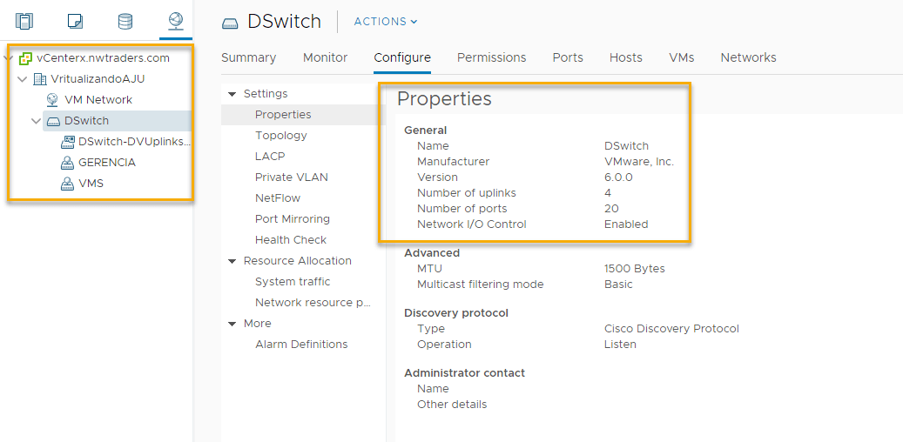Switch to the Permissions tab
Viewport: 903px width, 442px height.
click(491, 57)
